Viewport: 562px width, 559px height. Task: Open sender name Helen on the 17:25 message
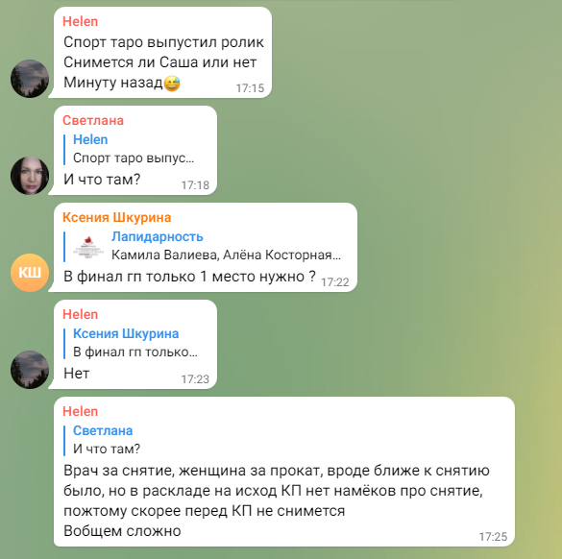click(x=80, y=411)
